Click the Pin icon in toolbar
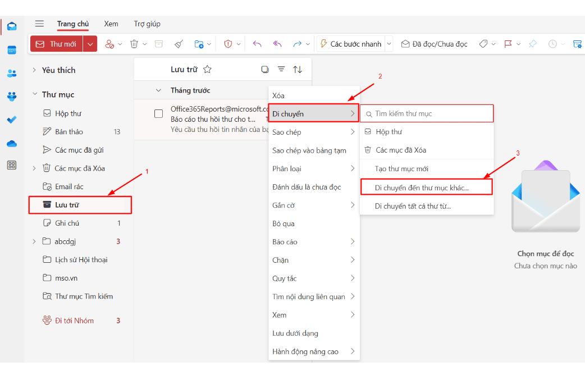This screenshot has height=375, width=585. 533,44
